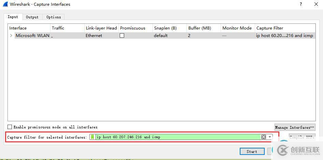323x160 pixels.
Task: Open the capture filter history dropdown arrow
Action: pos(269,137)
